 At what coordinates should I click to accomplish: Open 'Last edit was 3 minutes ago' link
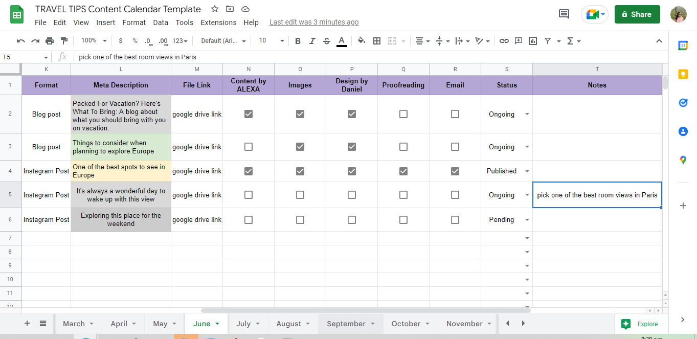pyautogui.click(x=314, y=22)
